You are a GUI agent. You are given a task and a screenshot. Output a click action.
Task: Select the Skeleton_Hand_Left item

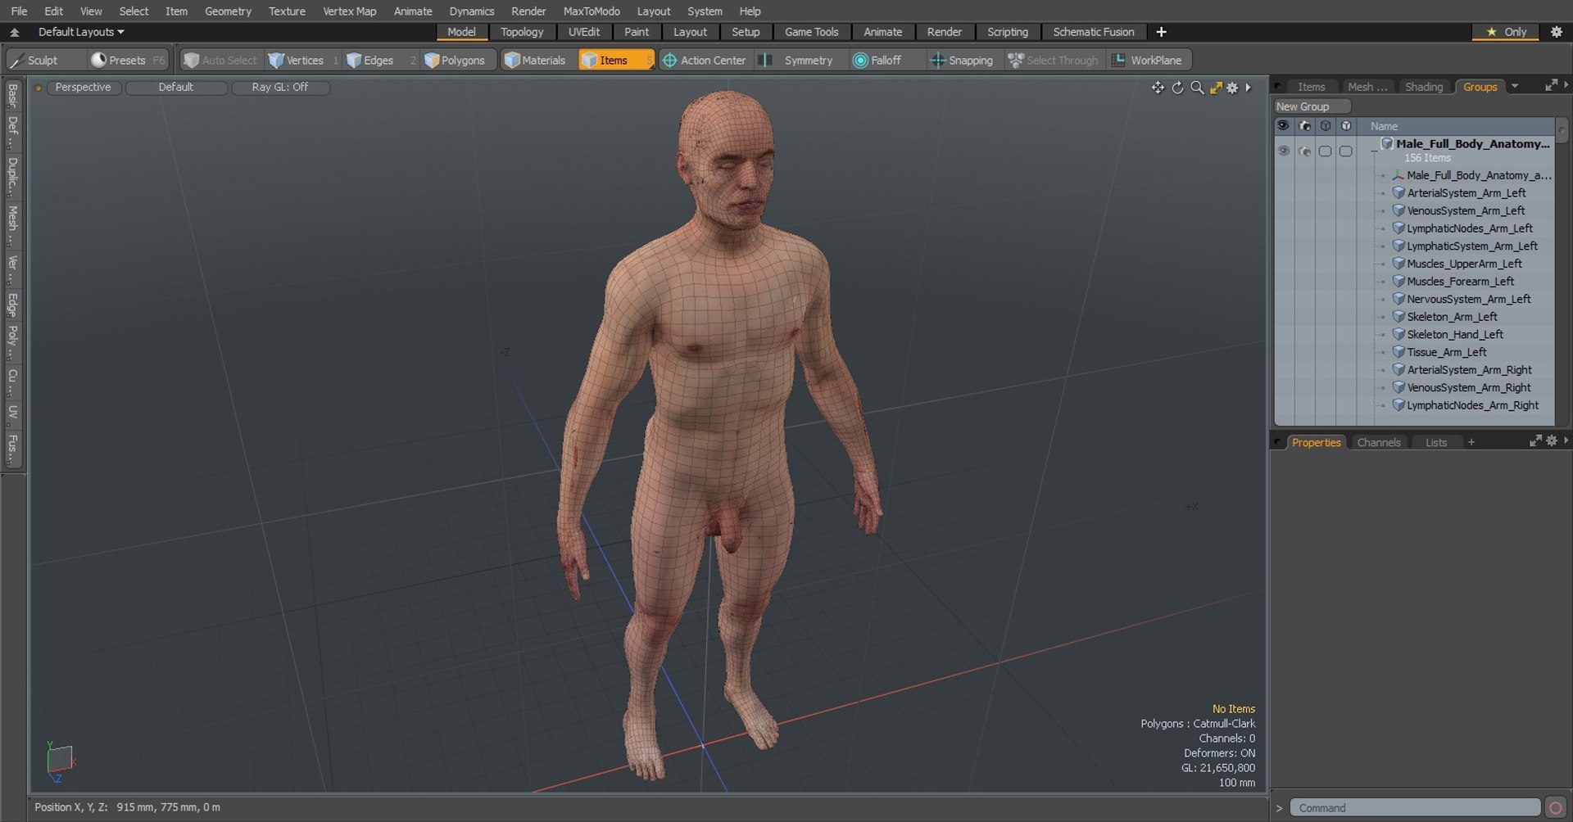point(1455,335)
